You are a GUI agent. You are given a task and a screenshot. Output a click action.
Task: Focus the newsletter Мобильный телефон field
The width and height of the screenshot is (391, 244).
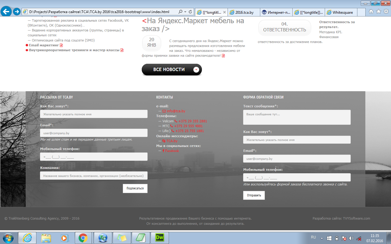(x=94, y=157)
